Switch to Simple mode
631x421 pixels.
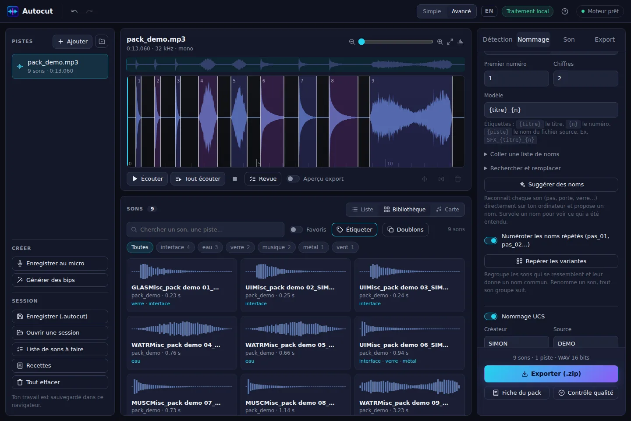(x=432, y=11)
